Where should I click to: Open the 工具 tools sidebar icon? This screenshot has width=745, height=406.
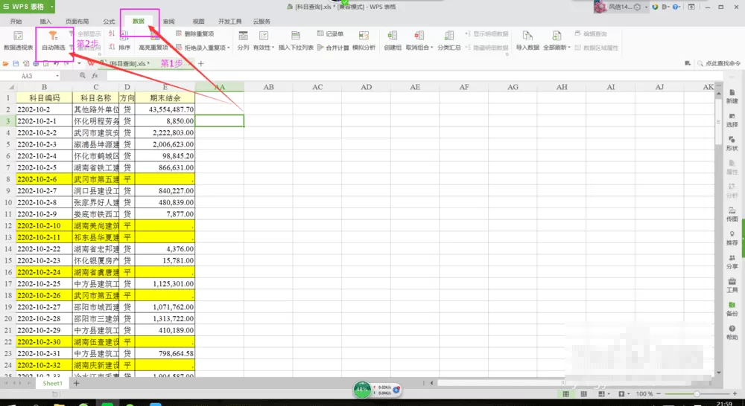pyautogui.click(x=732, y=285)
